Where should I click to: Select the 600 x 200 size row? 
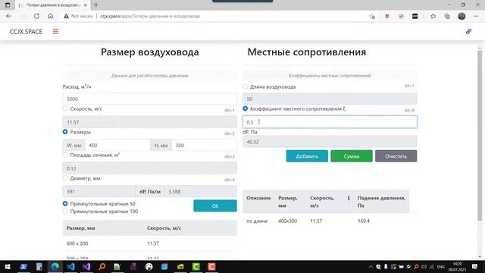point(150,243)
